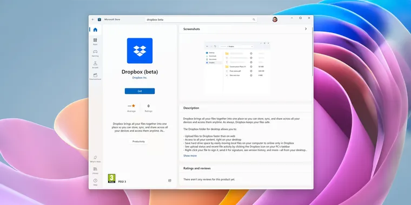Click Show more in the description

190,155
